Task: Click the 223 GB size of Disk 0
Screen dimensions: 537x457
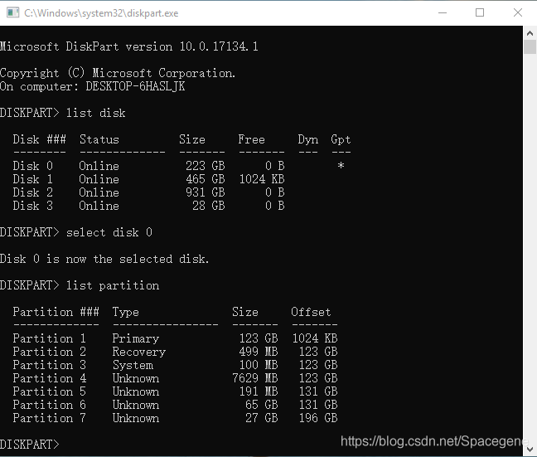Action: (206, 166)
